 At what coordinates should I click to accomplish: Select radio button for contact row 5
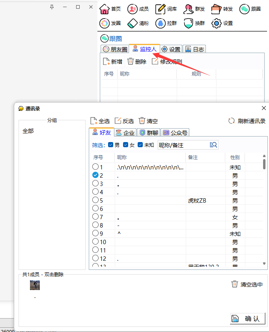pyautogui.click(x=95, y=200)
